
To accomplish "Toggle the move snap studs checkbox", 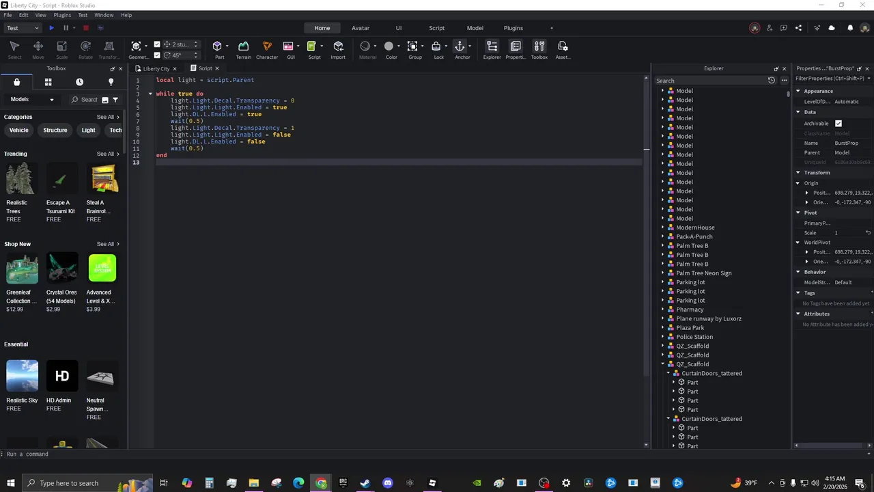I will (157, 44).
